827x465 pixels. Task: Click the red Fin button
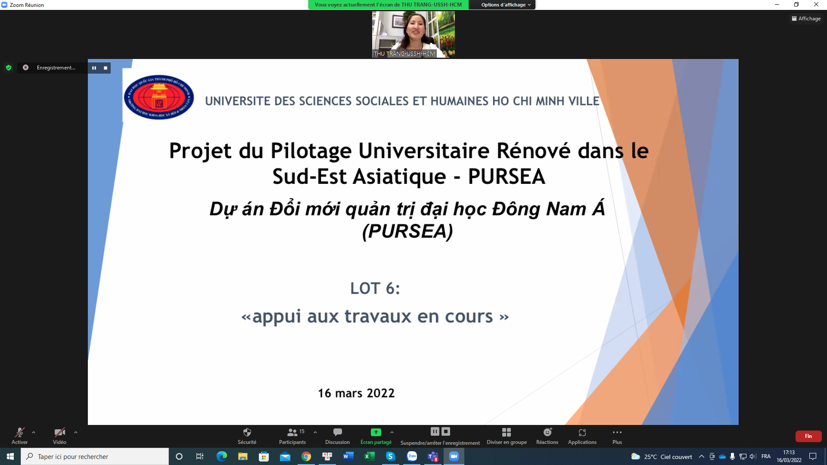[808, 436]
